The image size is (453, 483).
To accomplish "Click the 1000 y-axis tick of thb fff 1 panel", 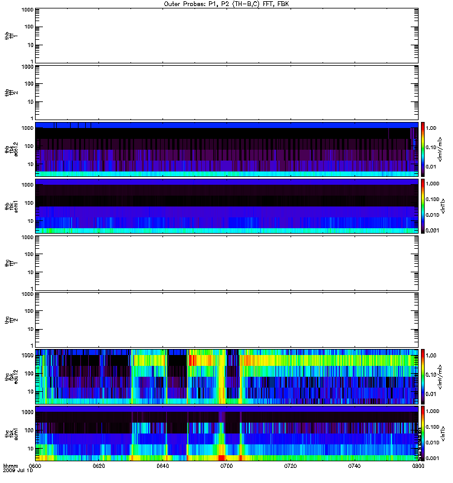I will [27, 10].
